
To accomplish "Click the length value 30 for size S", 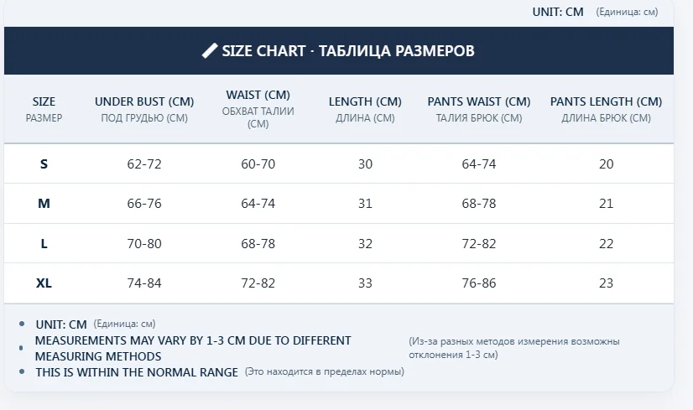I will 365,164.
